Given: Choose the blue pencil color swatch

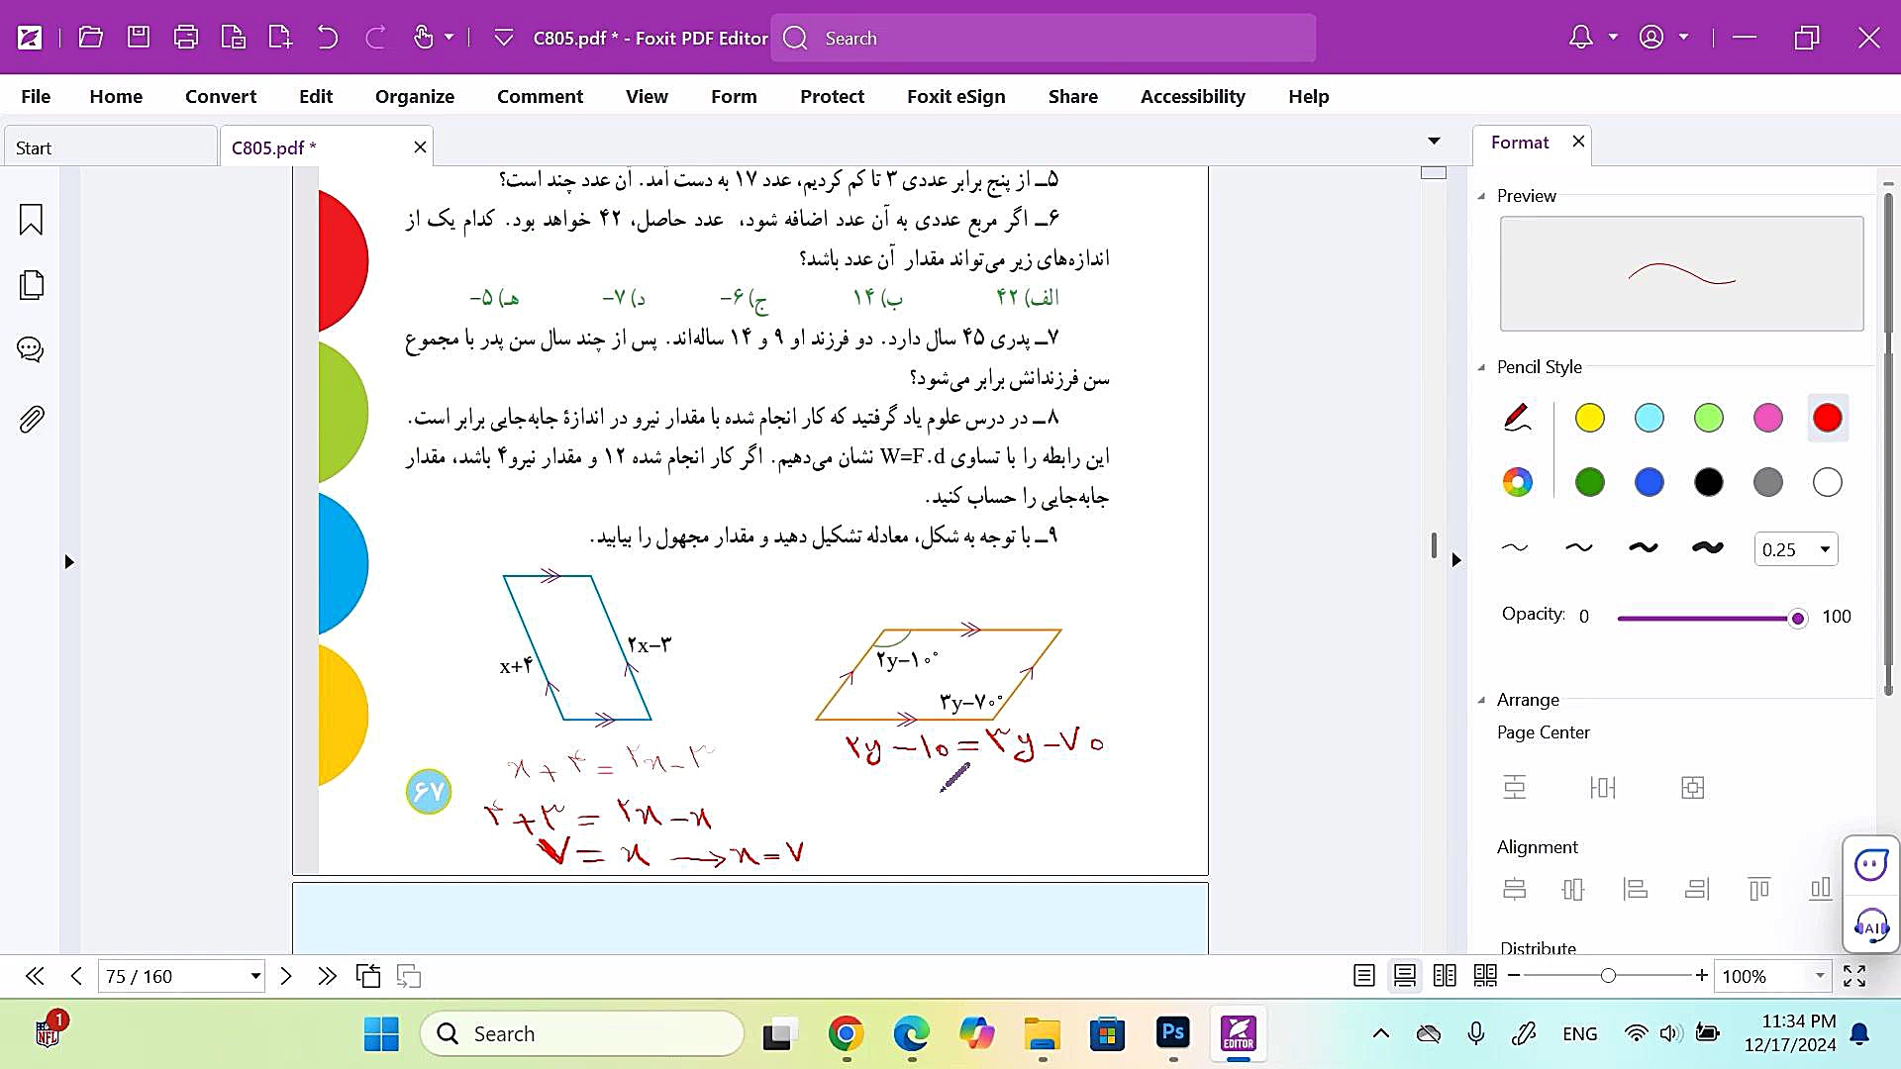Looking at the screenshot, I should pos(1649,482).
